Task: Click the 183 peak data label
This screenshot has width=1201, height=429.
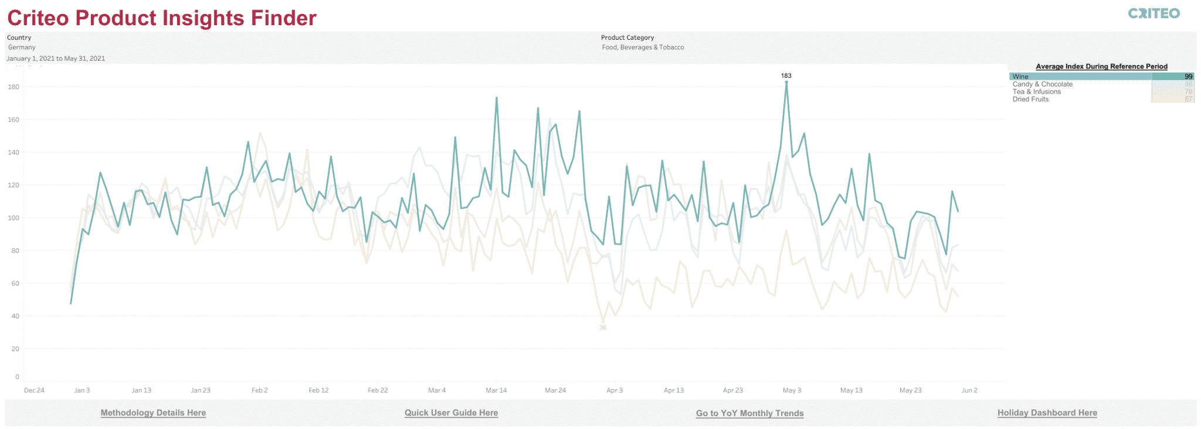Action: point(786,75)
